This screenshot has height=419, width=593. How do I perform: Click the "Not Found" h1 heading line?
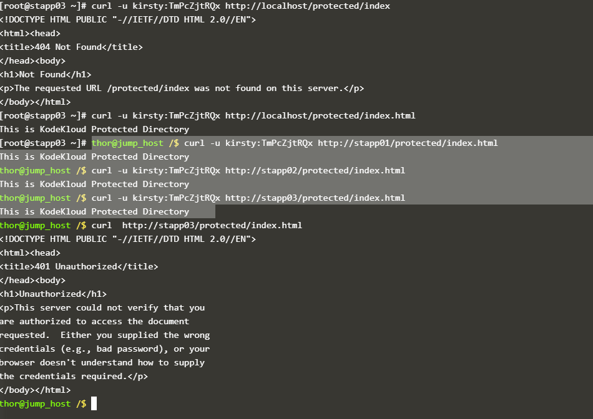click(46, 74)
